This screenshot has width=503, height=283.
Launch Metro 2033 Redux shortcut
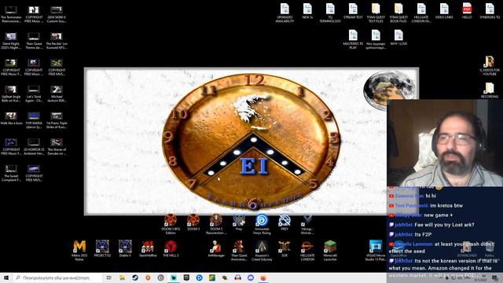click(x=79, y=250)
